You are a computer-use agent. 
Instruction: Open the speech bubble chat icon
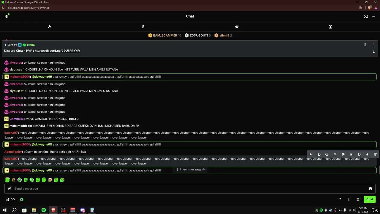click(x=237, y=27)
